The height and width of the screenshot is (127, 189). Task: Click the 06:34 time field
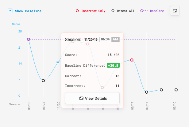point(105,39)
